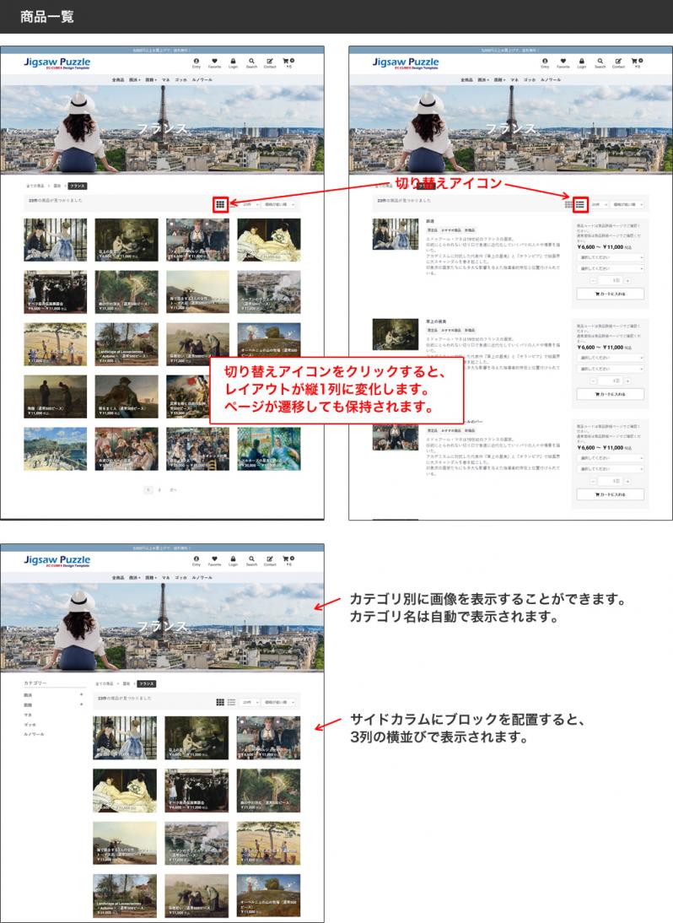The image size is (673, 923).
Task: Click Favorite heart icon on list-layout page
Action: point(563,62)
